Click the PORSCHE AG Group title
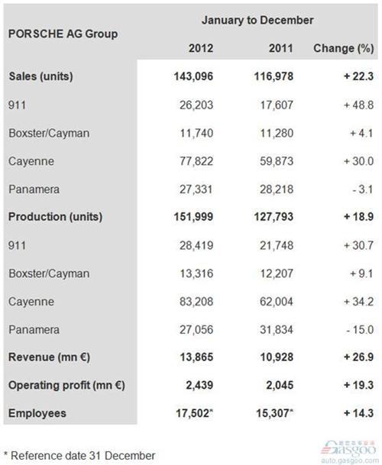The height and width of the screenshot is (465, 382). click(x=63, y=34)
